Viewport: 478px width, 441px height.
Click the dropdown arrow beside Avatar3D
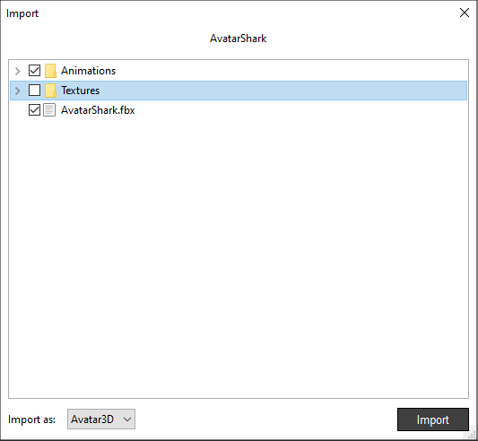[127, 419]
